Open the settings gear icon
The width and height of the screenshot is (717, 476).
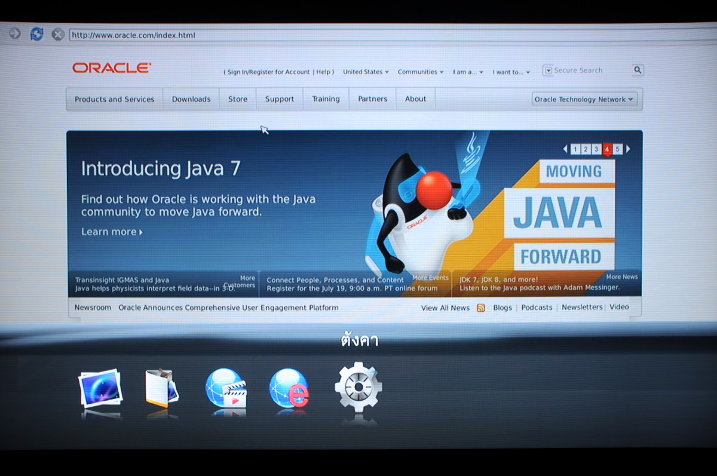pyautogui.click(x=358, y=387)
